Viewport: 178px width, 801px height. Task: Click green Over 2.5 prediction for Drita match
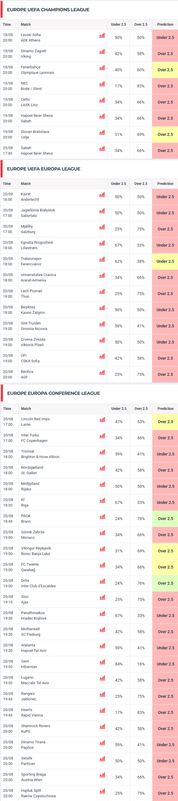[x=165, y=584]
